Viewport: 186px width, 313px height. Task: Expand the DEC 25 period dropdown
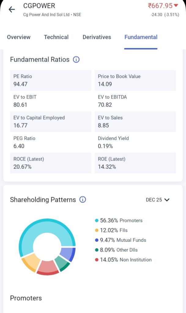coord(158,200)
